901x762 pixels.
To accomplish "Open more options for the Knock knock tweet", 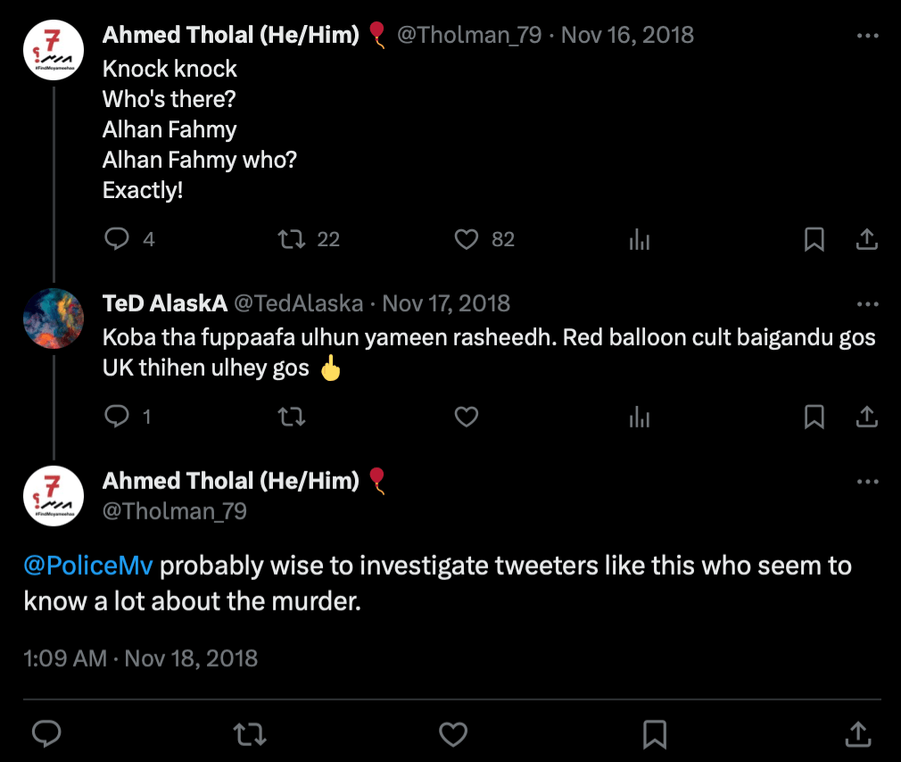I will coord(867,36).
